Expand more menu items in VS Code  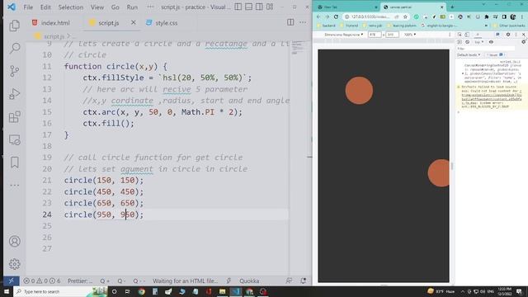(150, 7)
